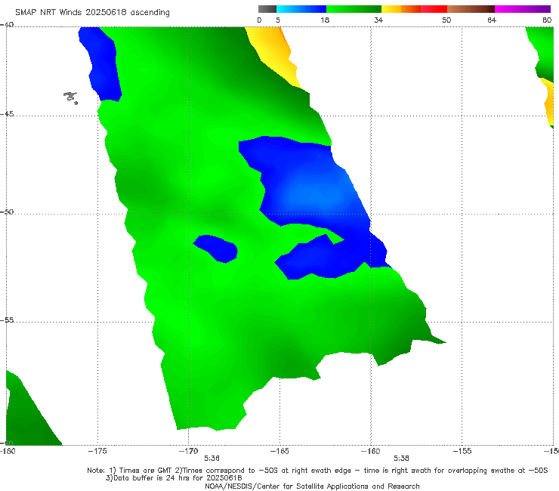Click the red color bar segment before 50
559x491 pixels.
click(x=434, y=9)
